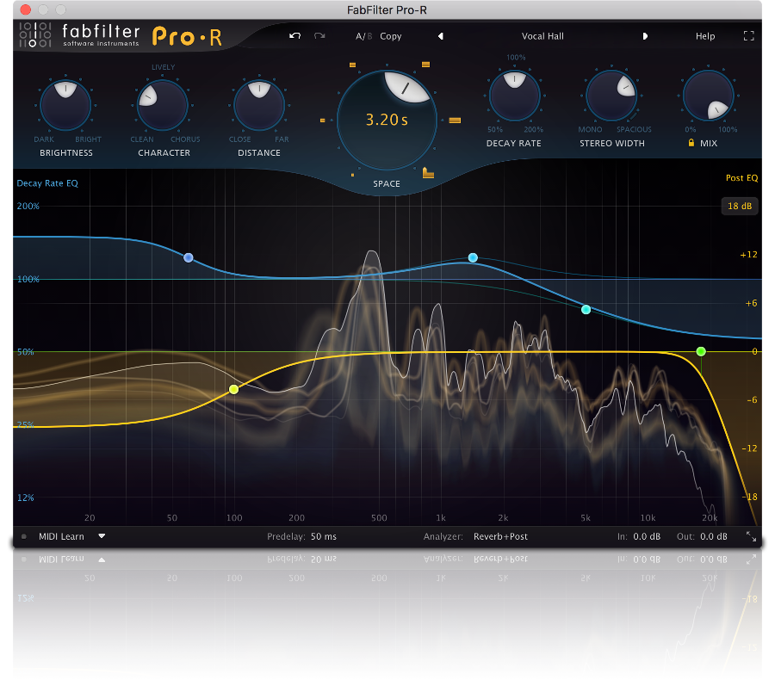Open the Analyzer Reverb+Post selector
This screenshot has width=775, height=680.
(500, 536)
